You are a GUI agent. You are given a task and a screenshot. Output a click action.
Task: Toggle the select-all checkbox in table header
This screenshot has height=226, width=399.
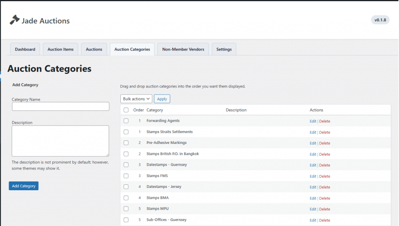pyautogui.click(x=126, y=110)
